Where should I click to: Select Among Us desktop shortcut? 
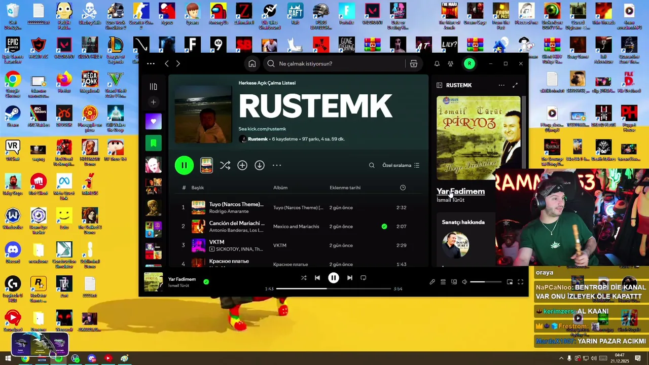218,14
